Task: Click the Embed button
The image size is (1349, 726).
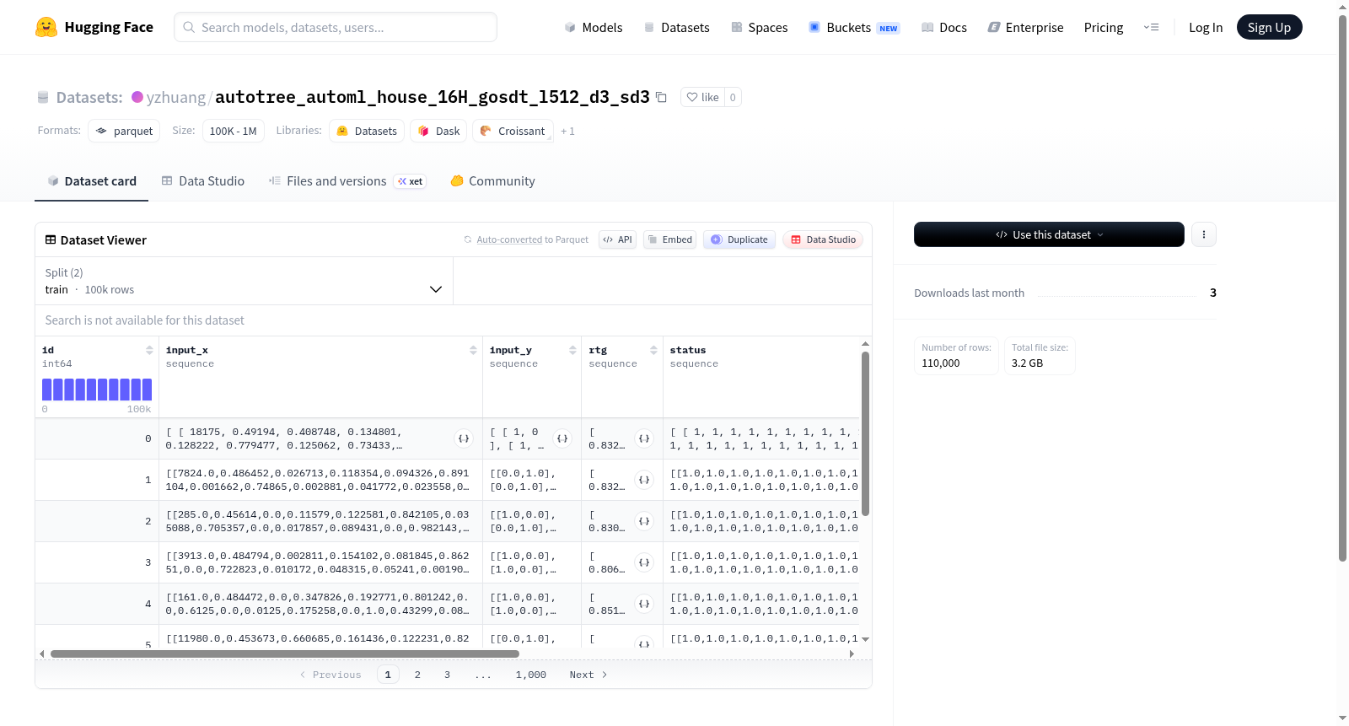Action: click(x=669, y=239)
